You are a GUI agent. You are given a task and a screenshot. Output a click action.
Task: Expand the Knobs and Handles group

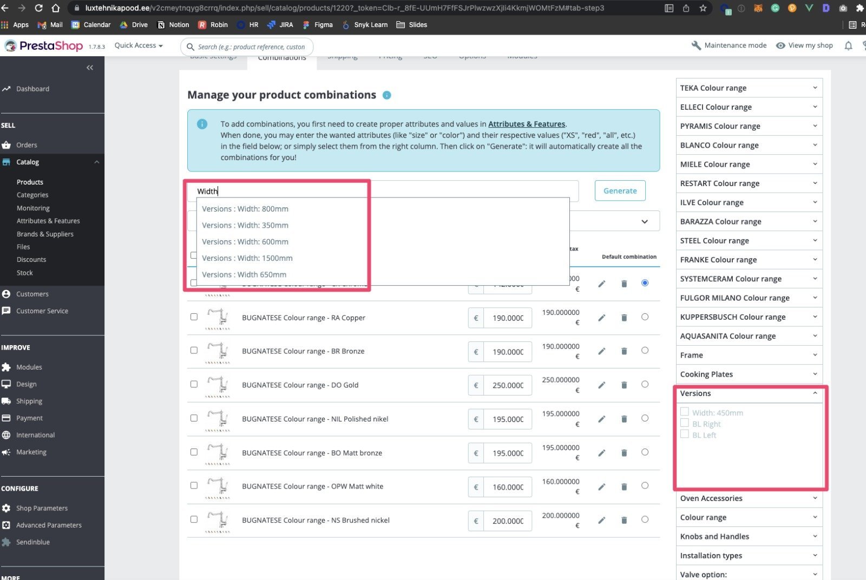coord(749,536)
